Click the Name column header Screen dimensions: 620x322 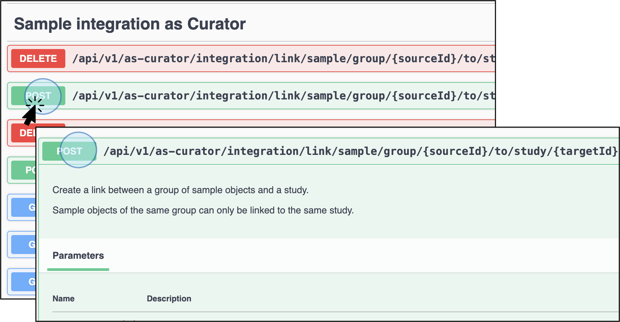click(x=64, y=299)
